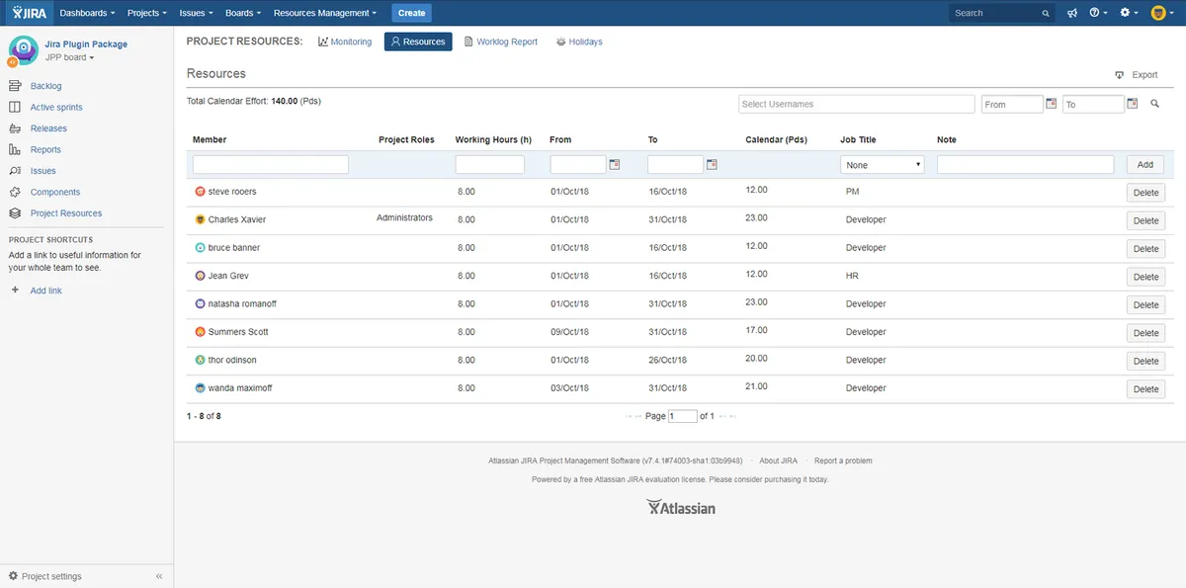Open calendar for new resource To field
1186x588 pixels.
(x=712, y=165)
